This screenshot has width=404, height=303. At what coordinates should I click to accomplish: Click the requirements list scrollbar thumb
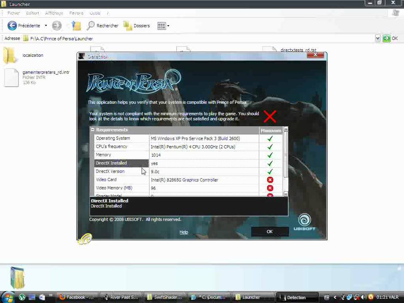(286, 154)
